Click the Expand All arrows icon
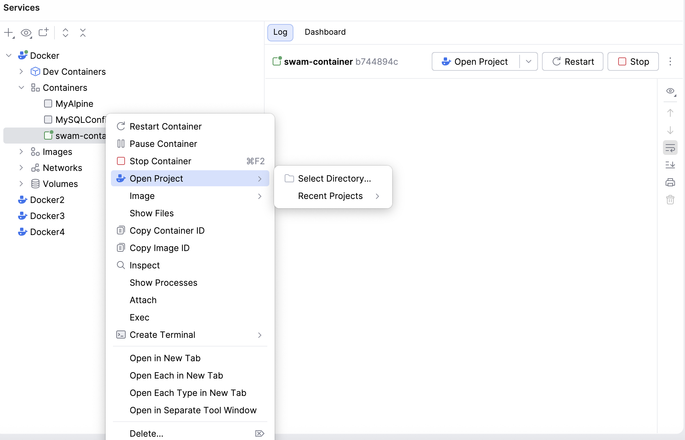Screen dimensions: 685x440 coord(65,33)
